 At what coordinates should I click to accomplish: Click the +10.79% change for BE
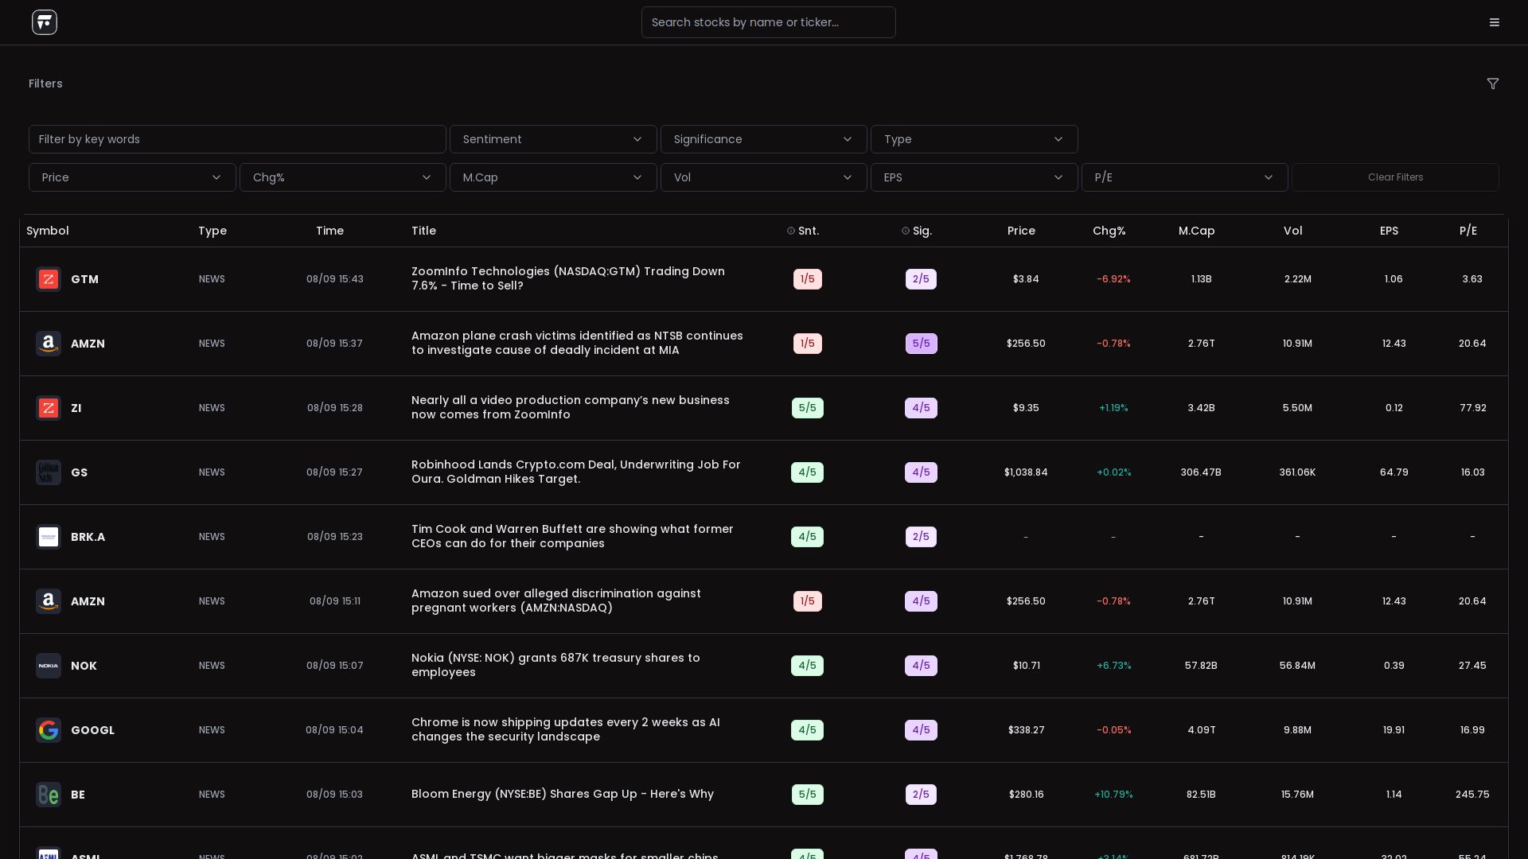point(1113,795)
